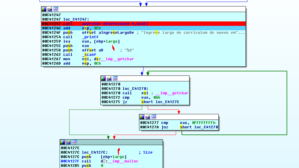This screenshot has height=168, width=299.
Task: Click the third header icon on 00C41277 block
Action: (154, 117)
